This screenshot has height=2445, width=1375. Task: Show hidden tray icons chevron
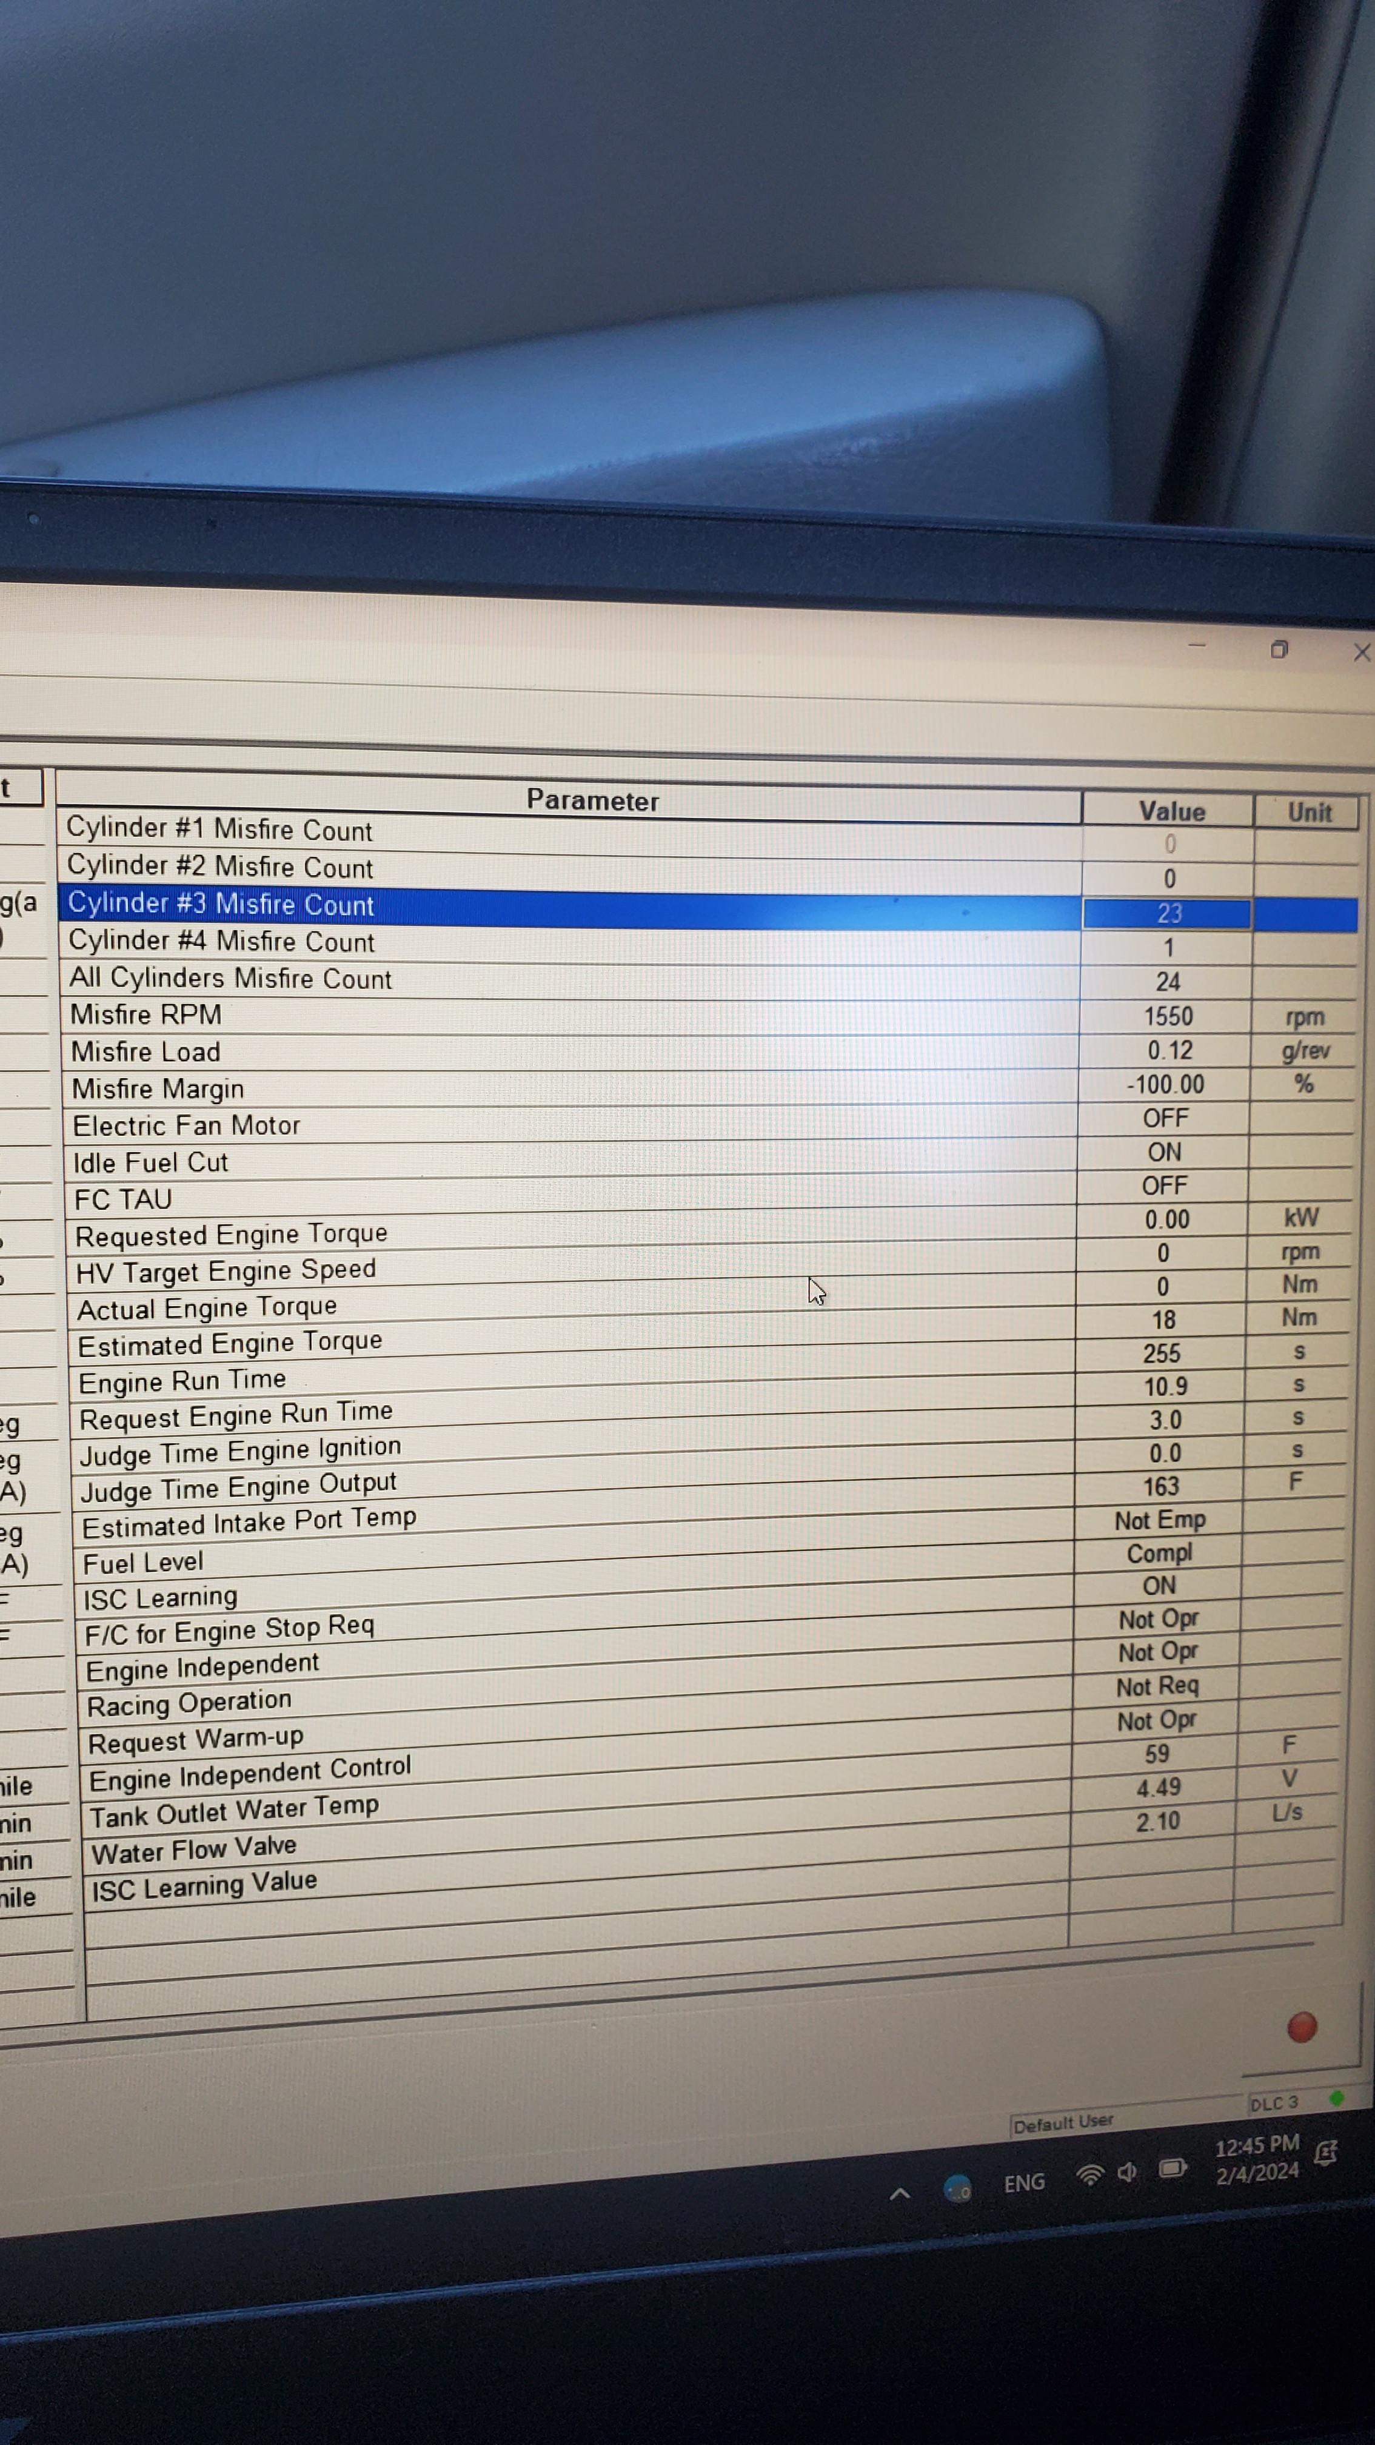(x=900, y=2193)
